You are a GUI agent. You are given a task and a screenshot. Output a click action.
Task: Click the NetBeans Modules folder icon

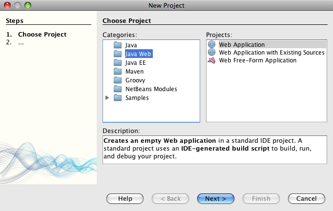[x=117, y=89]
